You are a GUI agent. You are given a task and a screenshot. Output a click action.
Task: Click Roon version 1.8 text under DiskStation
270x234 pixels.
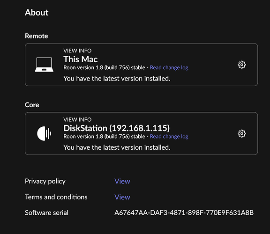[104, 137]
